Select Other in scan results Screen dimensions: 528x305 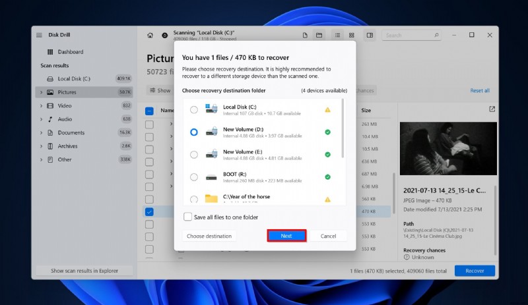click(84, 159)
